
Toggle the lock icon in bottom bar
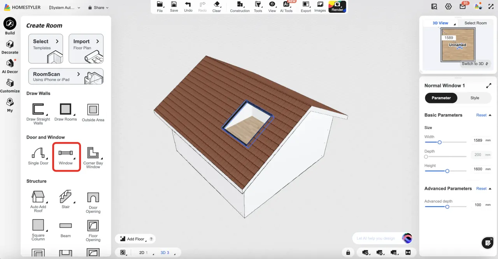(x=348, y=252)
